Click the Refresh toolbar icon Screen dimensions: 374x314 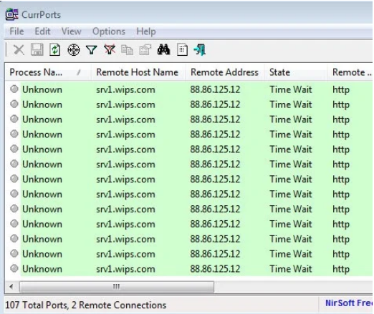54,50
